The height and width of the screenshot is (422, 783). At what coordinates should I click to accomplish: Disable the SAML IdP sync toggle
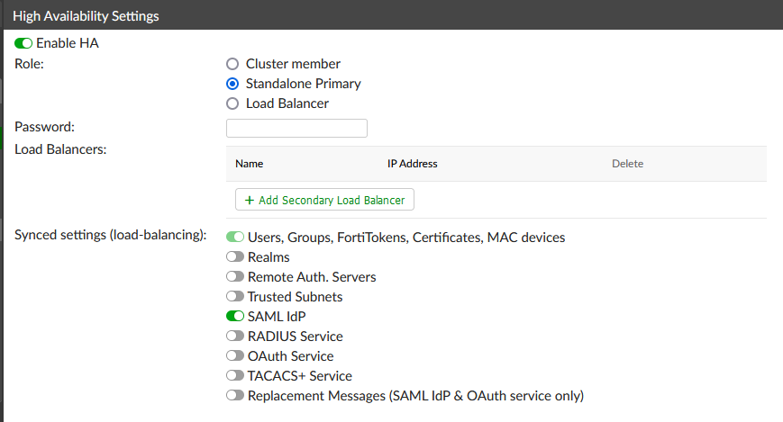click(x=235, y=317)
